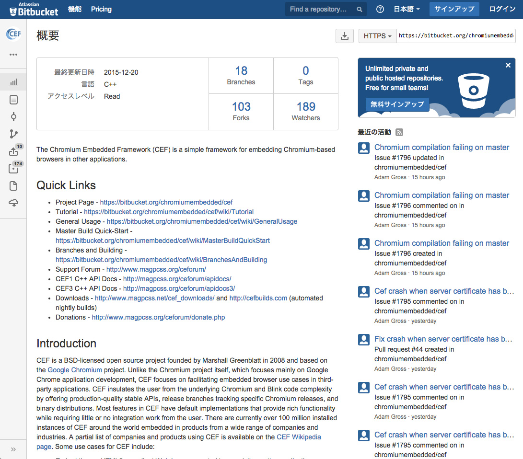
Task: Open the HTTPS protocol dropdown
Action: point(378,36)
